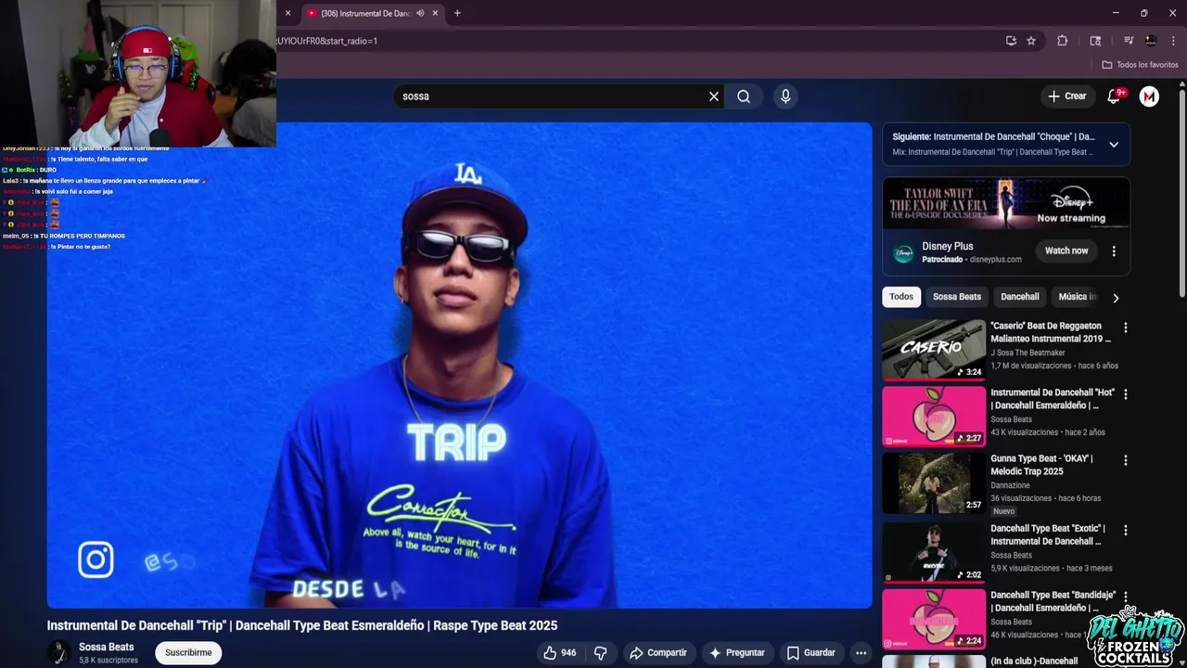Open the Sossa Beats channel avatar

tap(59, 652)
